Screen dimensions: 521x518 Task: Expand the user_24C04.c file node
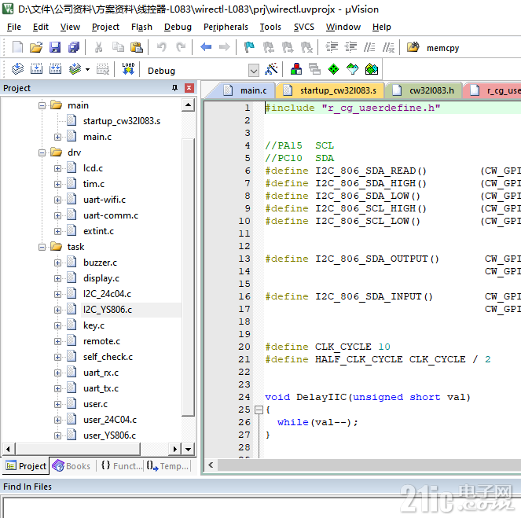(x=57, y=420)
